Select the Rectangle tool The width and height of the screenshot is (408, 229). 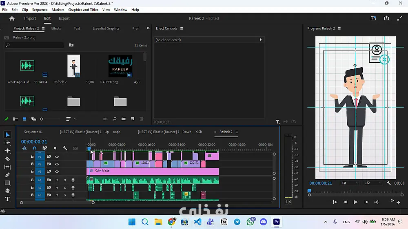7,183
